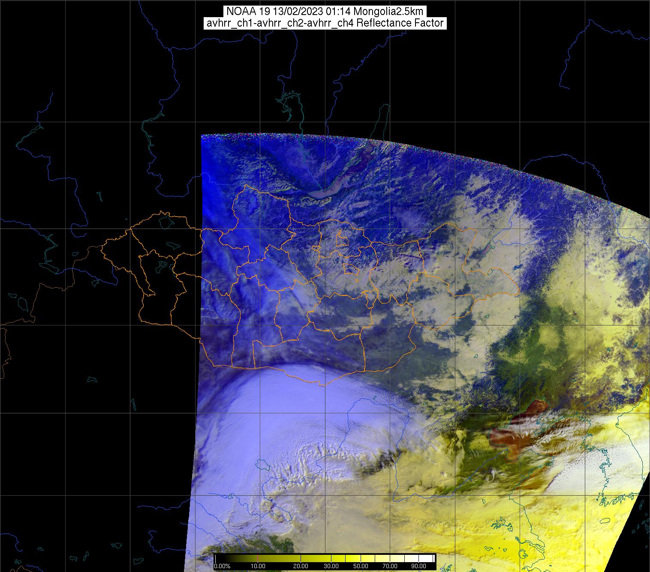The image size is (650, 572).
Task: Click the 90.00 colorbar label
Action: click(x=418, y=566)
